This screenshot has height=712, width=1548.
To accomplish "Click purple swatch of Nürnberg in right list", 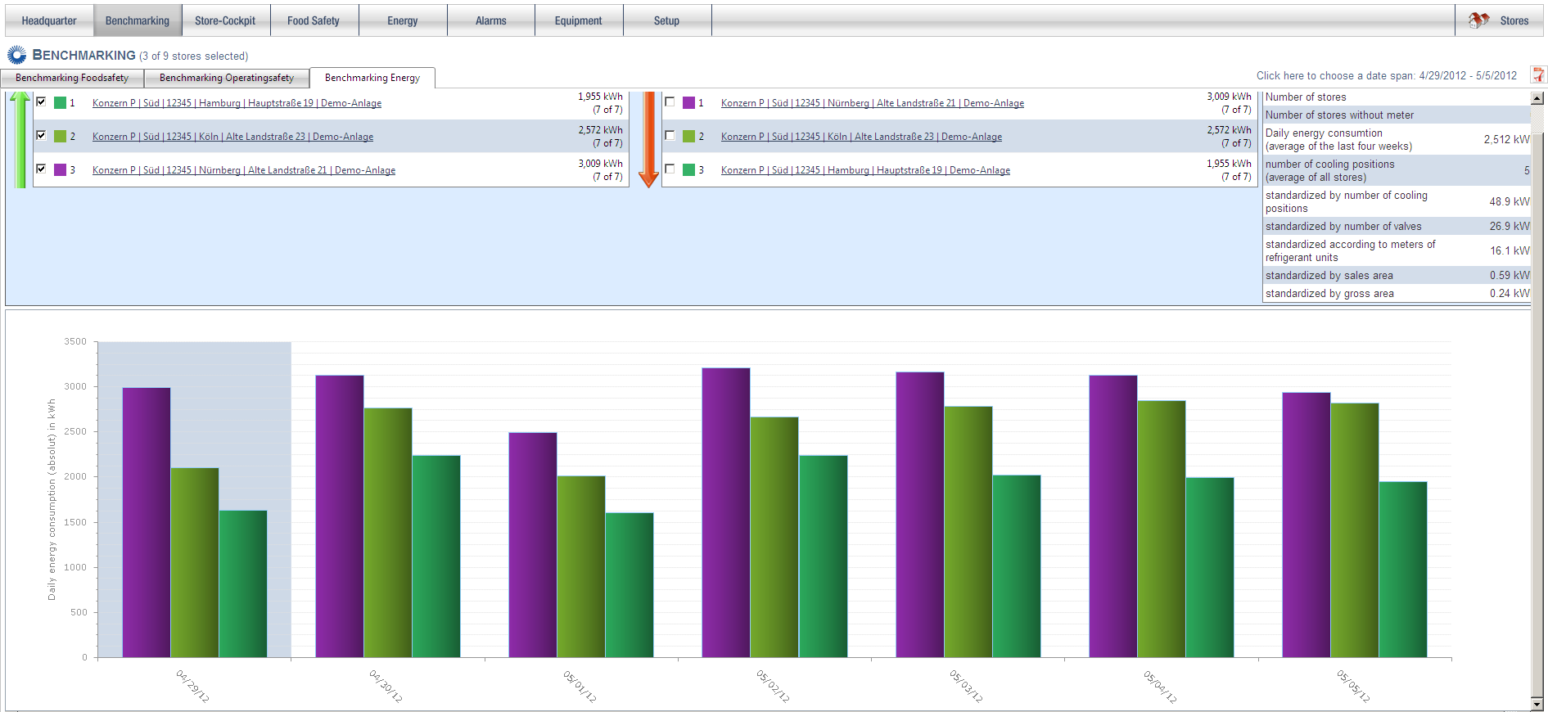I will coord(688,102).
